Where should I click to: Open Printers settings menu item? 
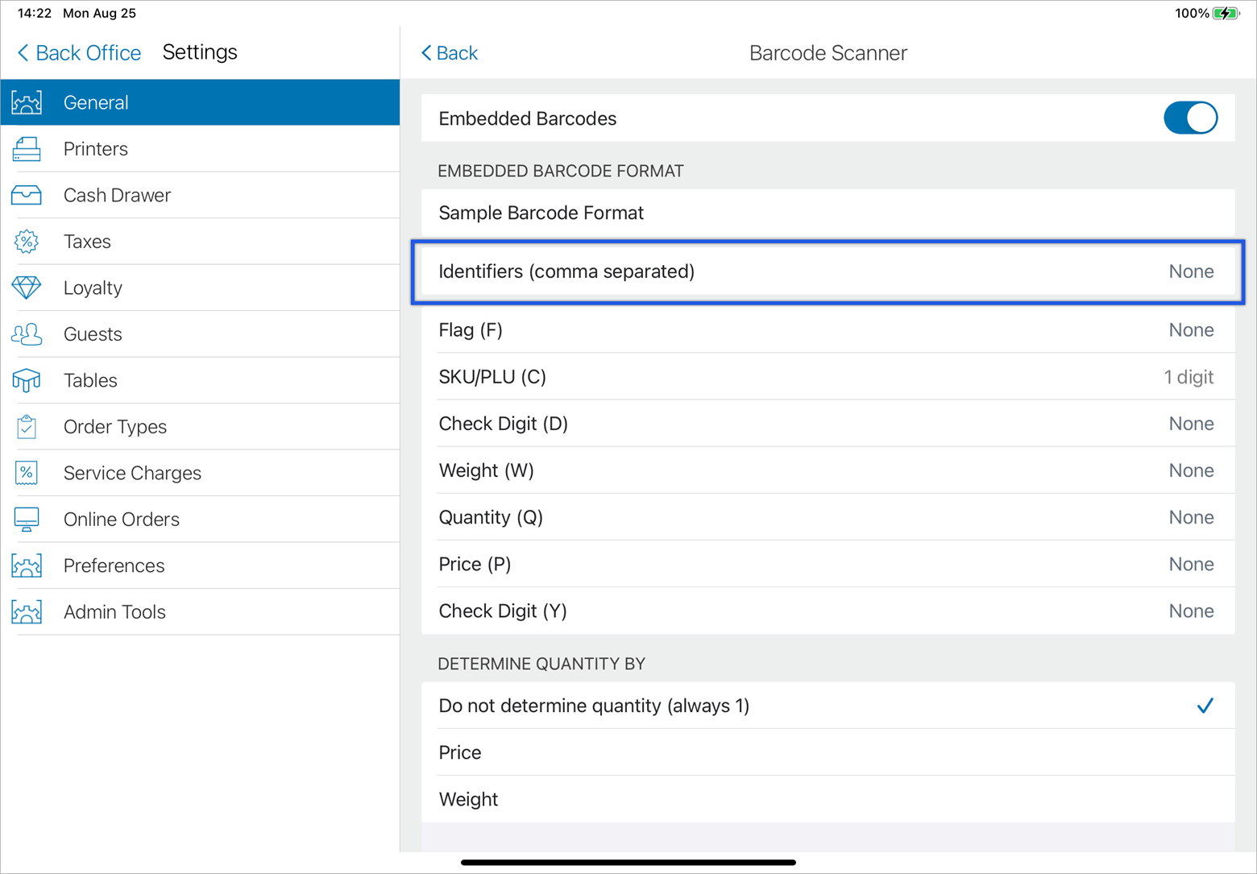click(200, 149)
